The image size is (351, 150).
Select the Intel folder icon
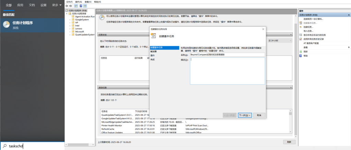click(x=73, y=26)
